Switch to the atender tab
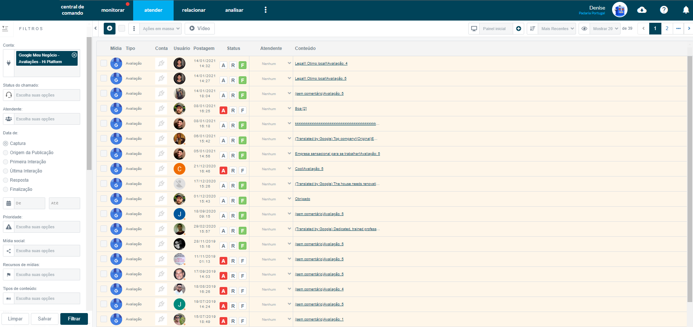This screenshot has width=693, height=327. [153, 10]
